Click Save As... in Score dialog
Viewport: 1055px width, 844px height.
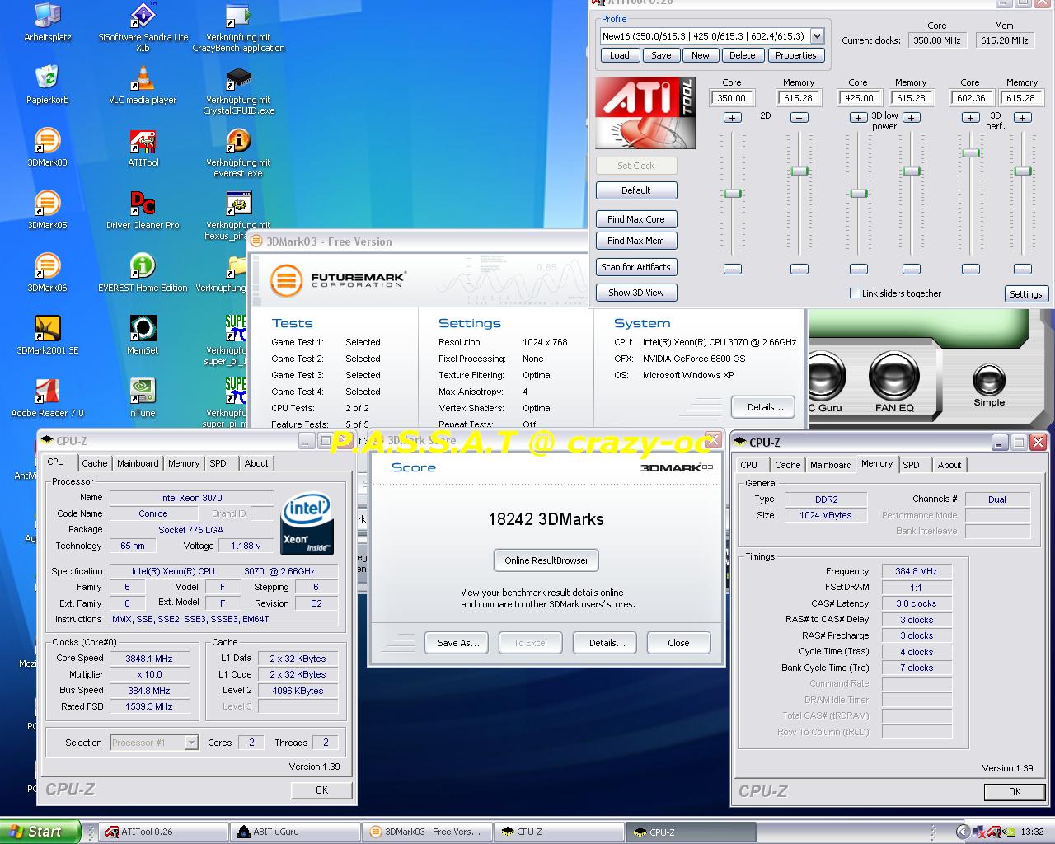point(457,643)
